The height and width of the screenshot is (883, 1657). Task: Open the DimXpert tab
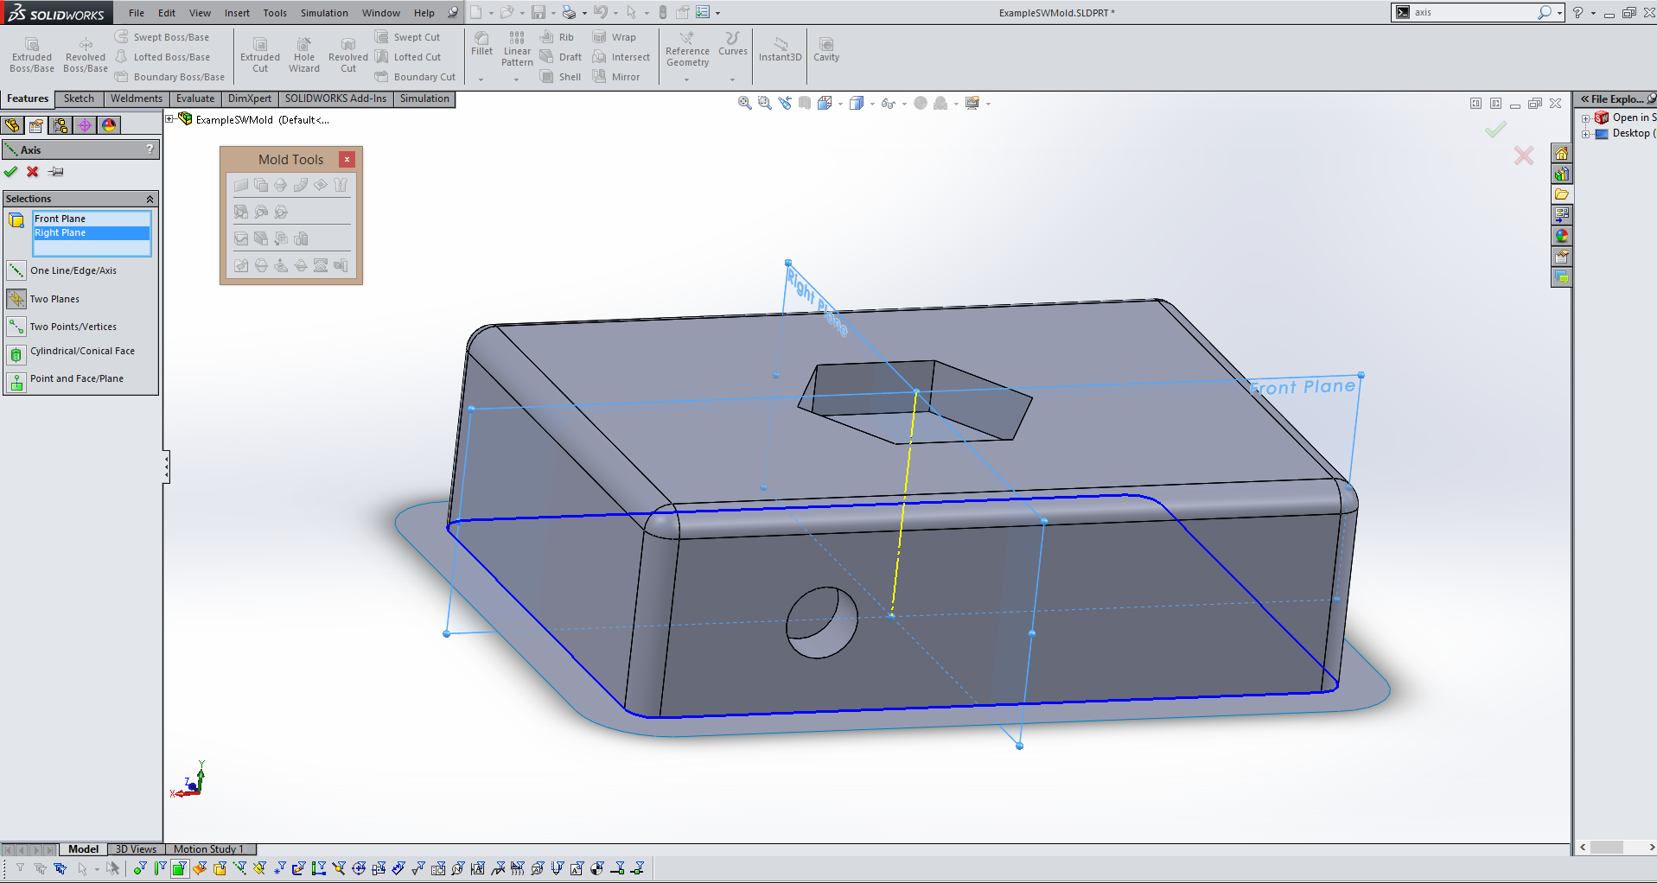coord(250,98)
